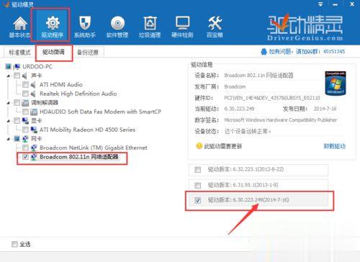Check the Realtek High Definition Audio checkbox
The width and height of the screenshot is (360, 262).
25,94
